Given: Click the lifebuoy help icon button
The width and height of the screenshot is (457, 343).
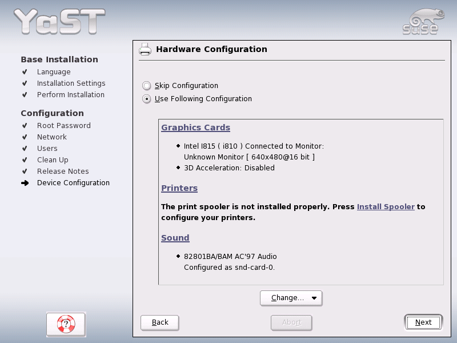Looking at the screenshot, I should coord(66,324).
